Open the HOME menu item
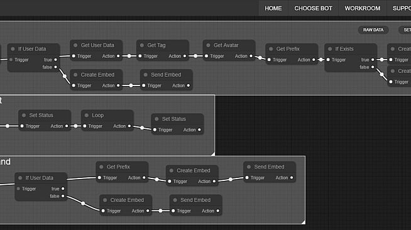The width and height of the screenshot is (411, 230). [x=273, y=8]
